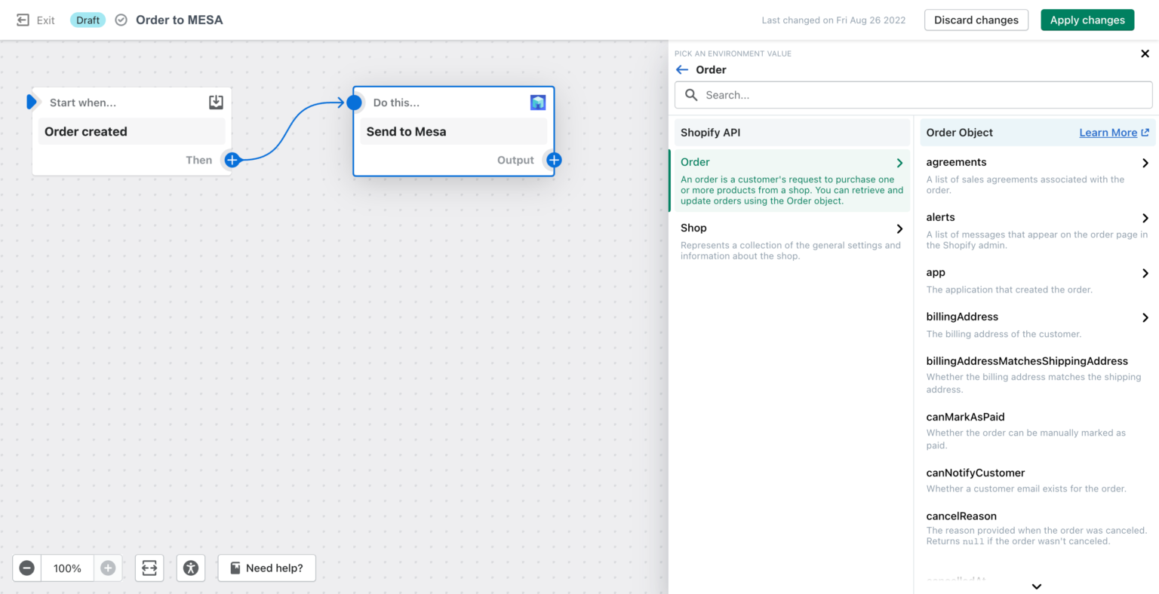1159x594 pixels.
Task: Click the app field name
Action: 936,272
